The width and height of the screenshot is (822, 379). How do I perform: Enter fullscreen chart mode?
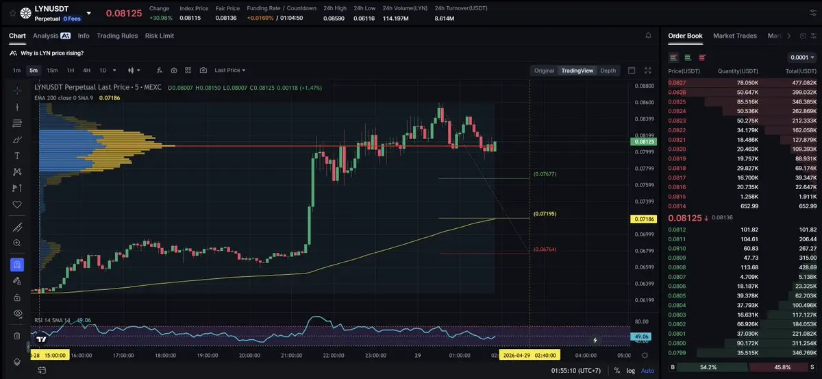pos(648,71)
